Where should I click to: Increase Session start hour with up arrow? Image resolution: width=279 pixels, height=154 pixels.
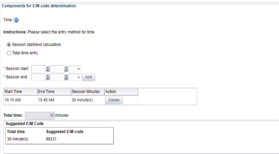tap(47, 67)
